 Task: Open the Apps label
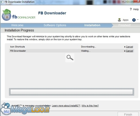(x=126, y=20)
